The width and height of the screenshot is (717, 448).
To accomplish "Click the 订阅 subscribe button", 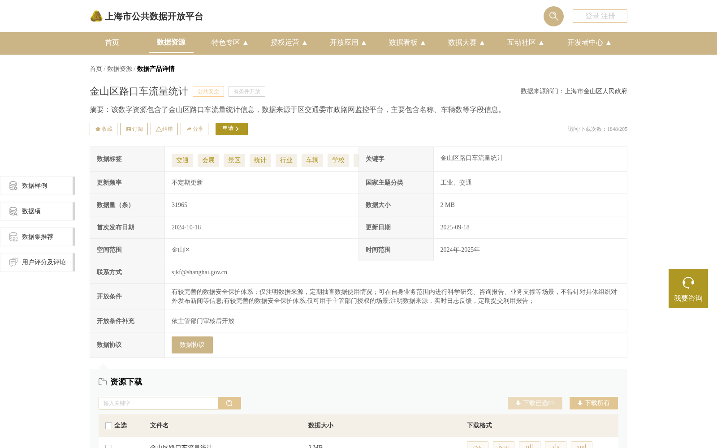I will (134, 129).
